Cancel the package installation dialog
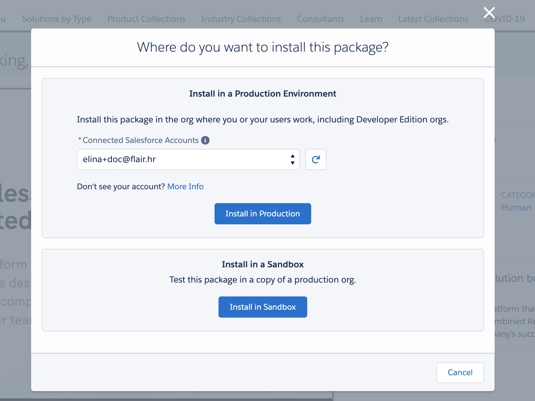Image resolution: width=535 pixels, height=401 pixels. pos(460,373)
